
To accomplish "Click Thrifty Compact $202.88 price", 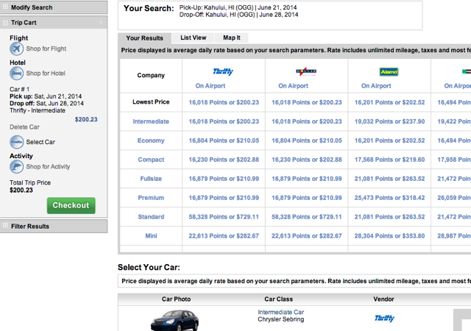I will pyautogui.click(x=224, y=160).
